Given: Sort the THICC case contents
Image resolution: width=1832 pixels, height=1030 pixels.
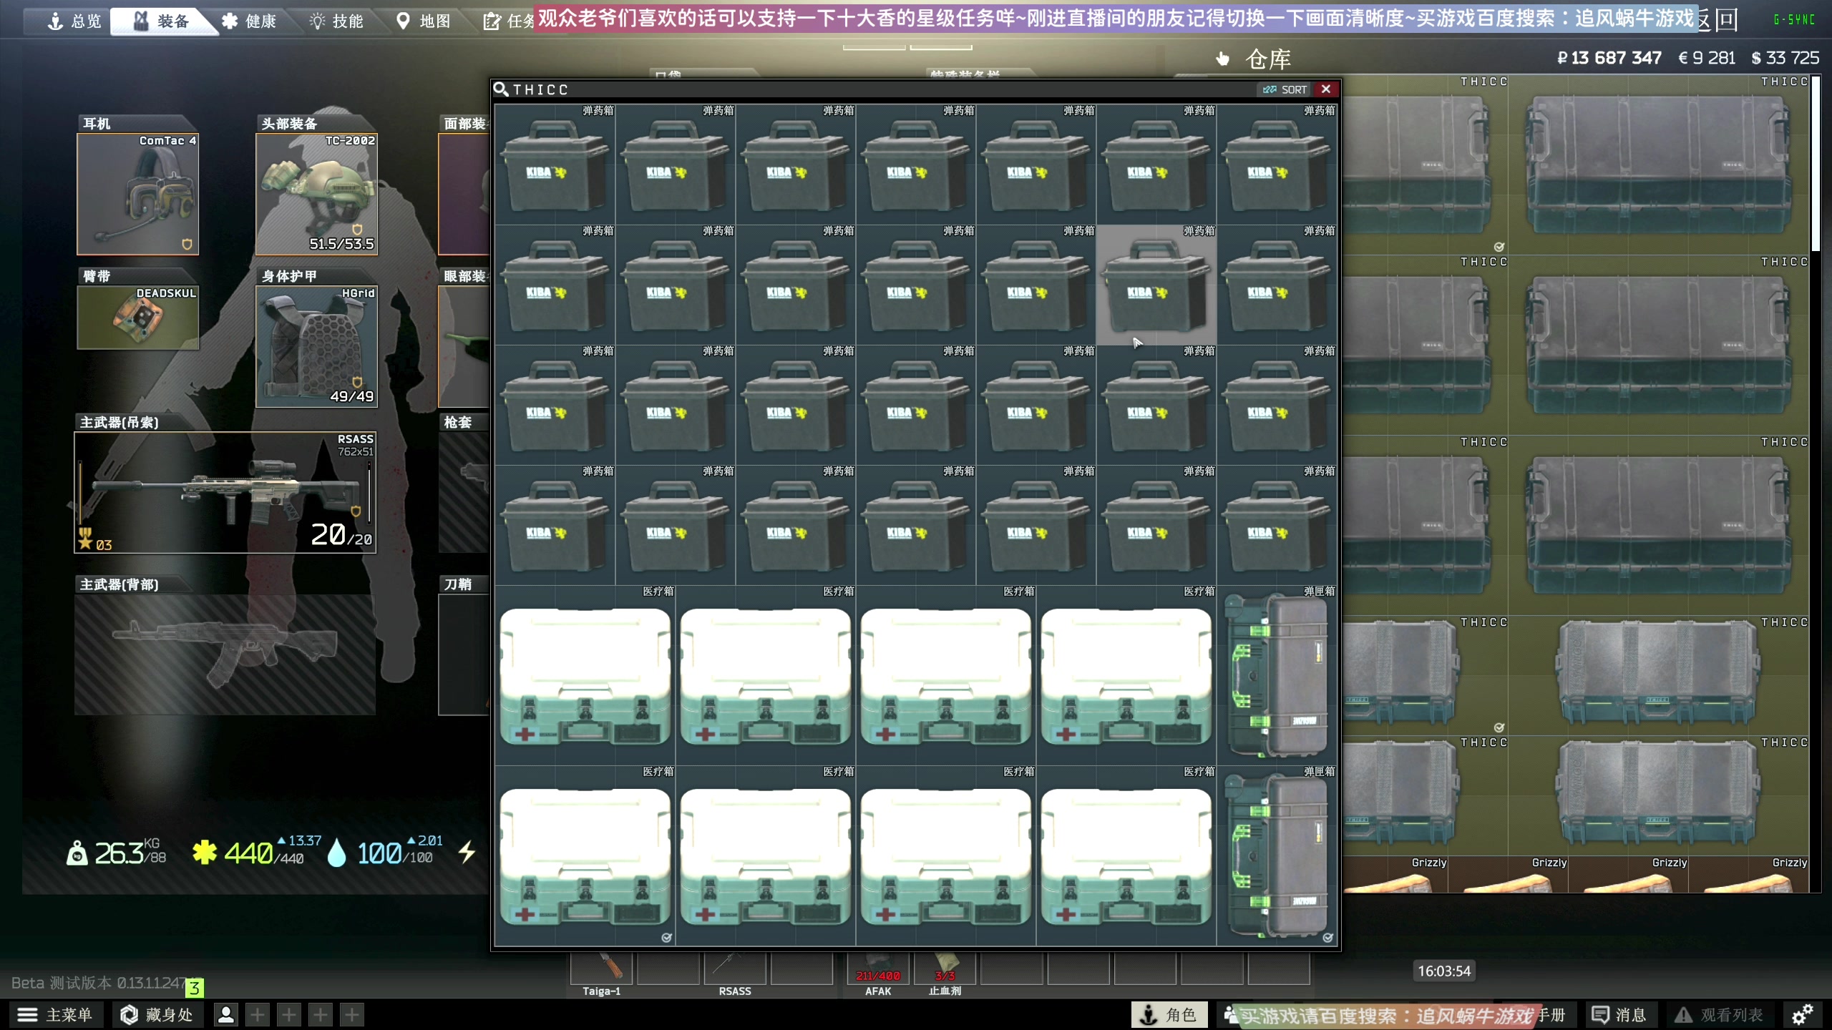Looking at the screenshot, I should click(1285, 89).
